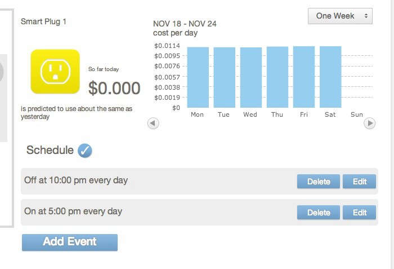Click the Off at 10:00 pm every day row
394x269 pixels.
tap(199, 181)
